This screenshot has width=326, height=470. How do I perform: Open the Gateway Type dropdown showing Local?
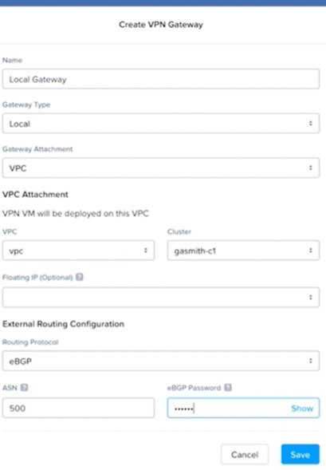click(x=161, y=123)
